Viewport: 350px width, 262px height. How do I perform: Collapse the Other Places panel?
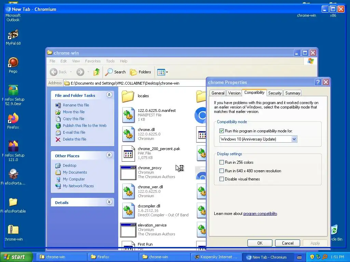pos(109,155)
